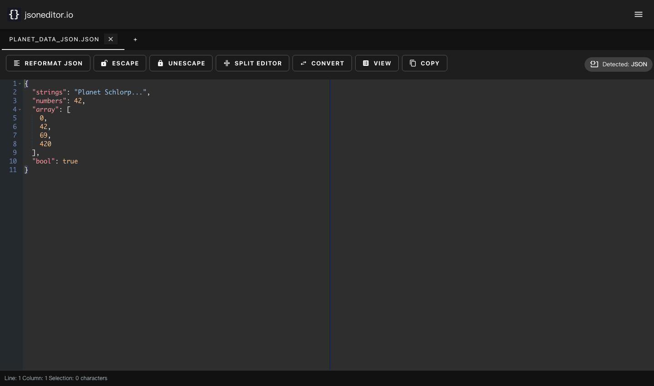Click the Reformat JSON button
Viewport: 654px width, 386px height.
pos(48,63)
